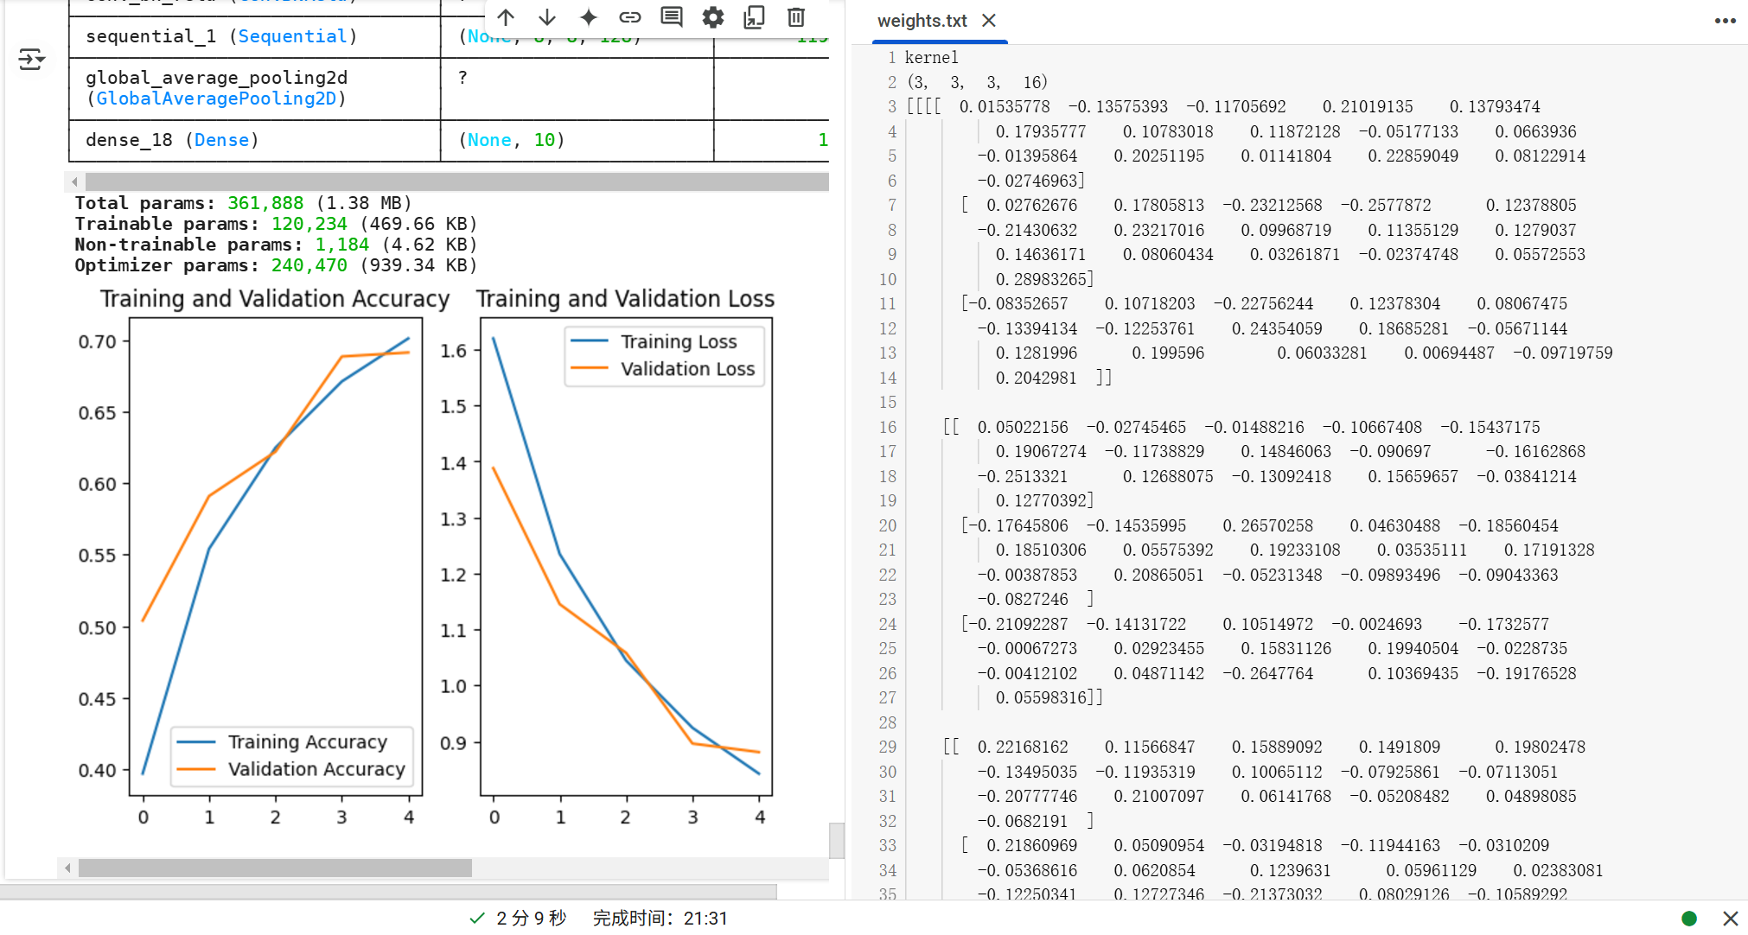
Task: Toggle cell output options icon
Action: pyautogui.click(x=31, y=60)
